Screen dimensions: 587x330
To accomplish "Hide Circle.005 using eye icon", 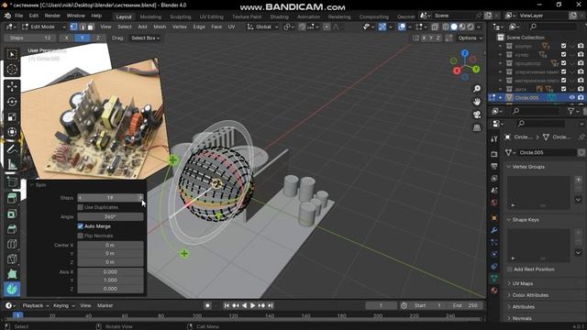I will (571, 98).
